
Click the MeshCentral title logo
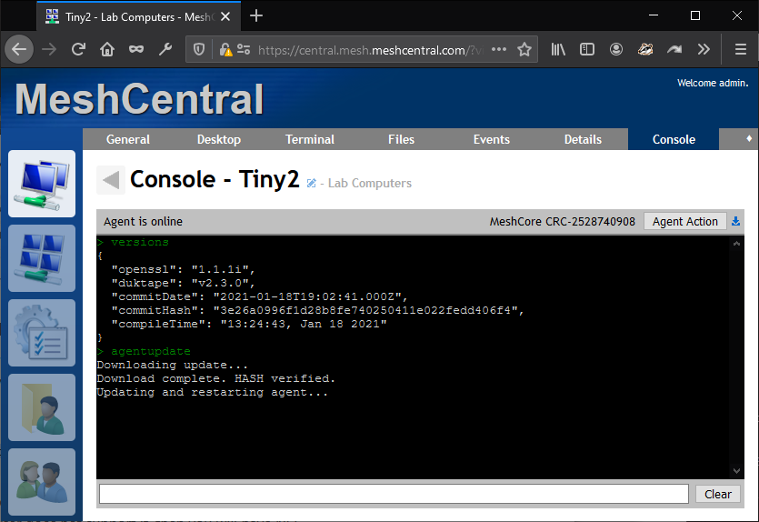(x=139, y=99)
